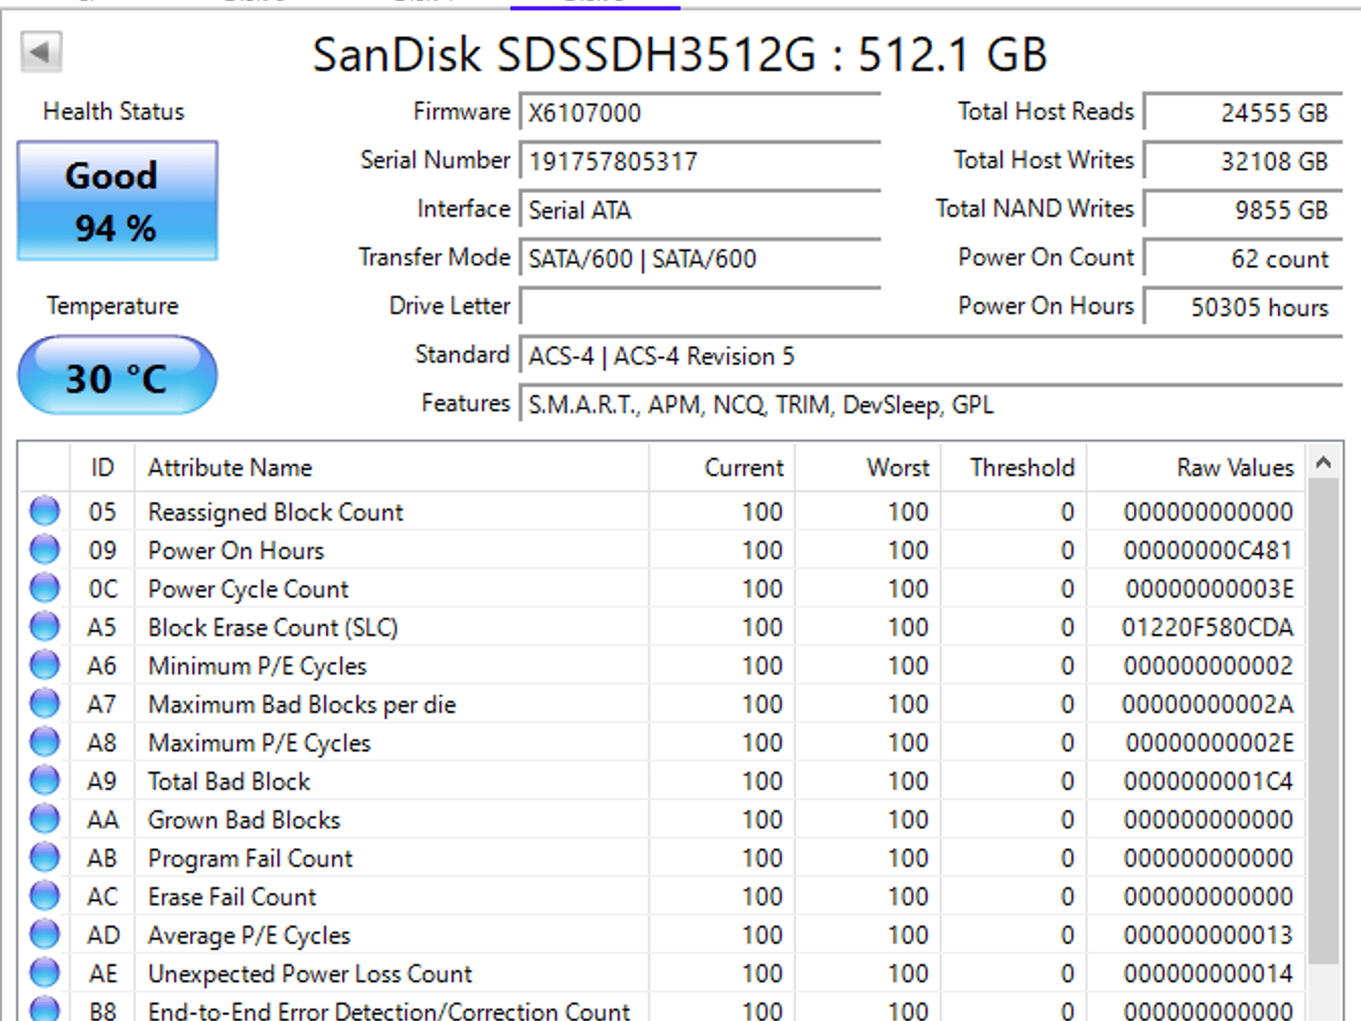The image size is (1361, 1021).
Task: Click the empty Drive Letter field
Action: pos(700,306)
